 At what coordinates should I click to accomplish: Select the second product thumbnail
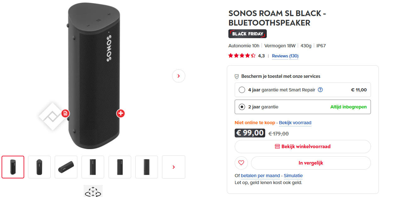(x=39, y=167)
